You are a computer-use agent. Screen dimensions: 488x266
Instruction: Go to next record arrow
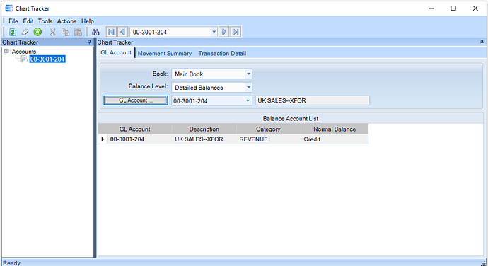click(x=223, y=32)
